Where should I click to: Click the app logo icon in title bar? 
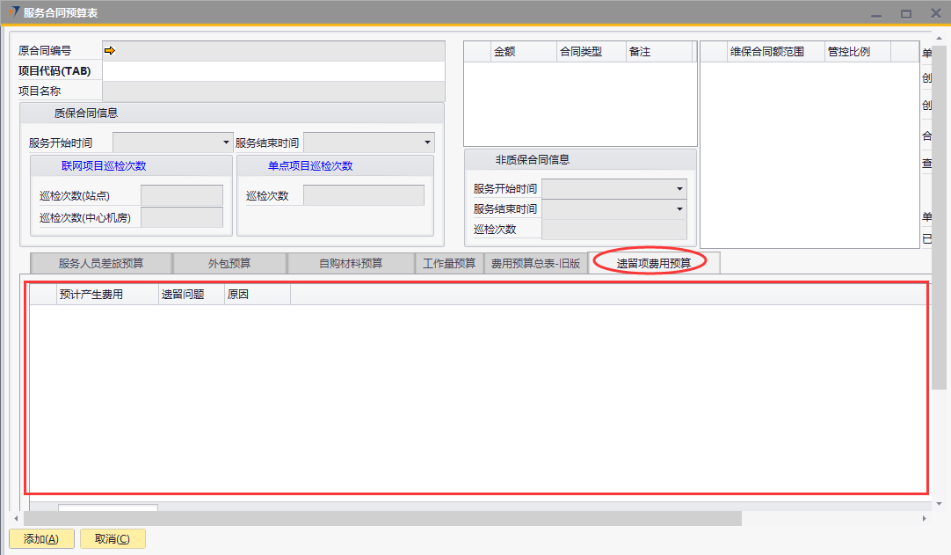coord(13,12)
